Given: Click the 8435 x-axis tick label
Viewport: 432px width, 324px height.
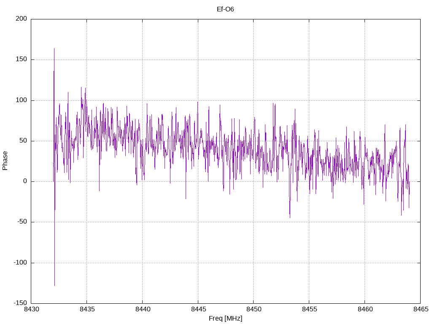Looking at the screenshot, I should point(87,309).
